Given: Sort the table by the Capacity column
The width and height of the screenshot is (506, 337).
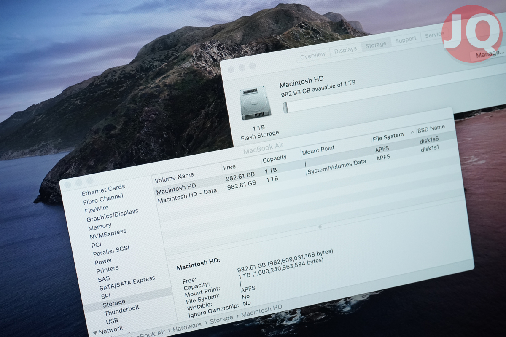Looking at the screenshot, I should pos(275,158).
